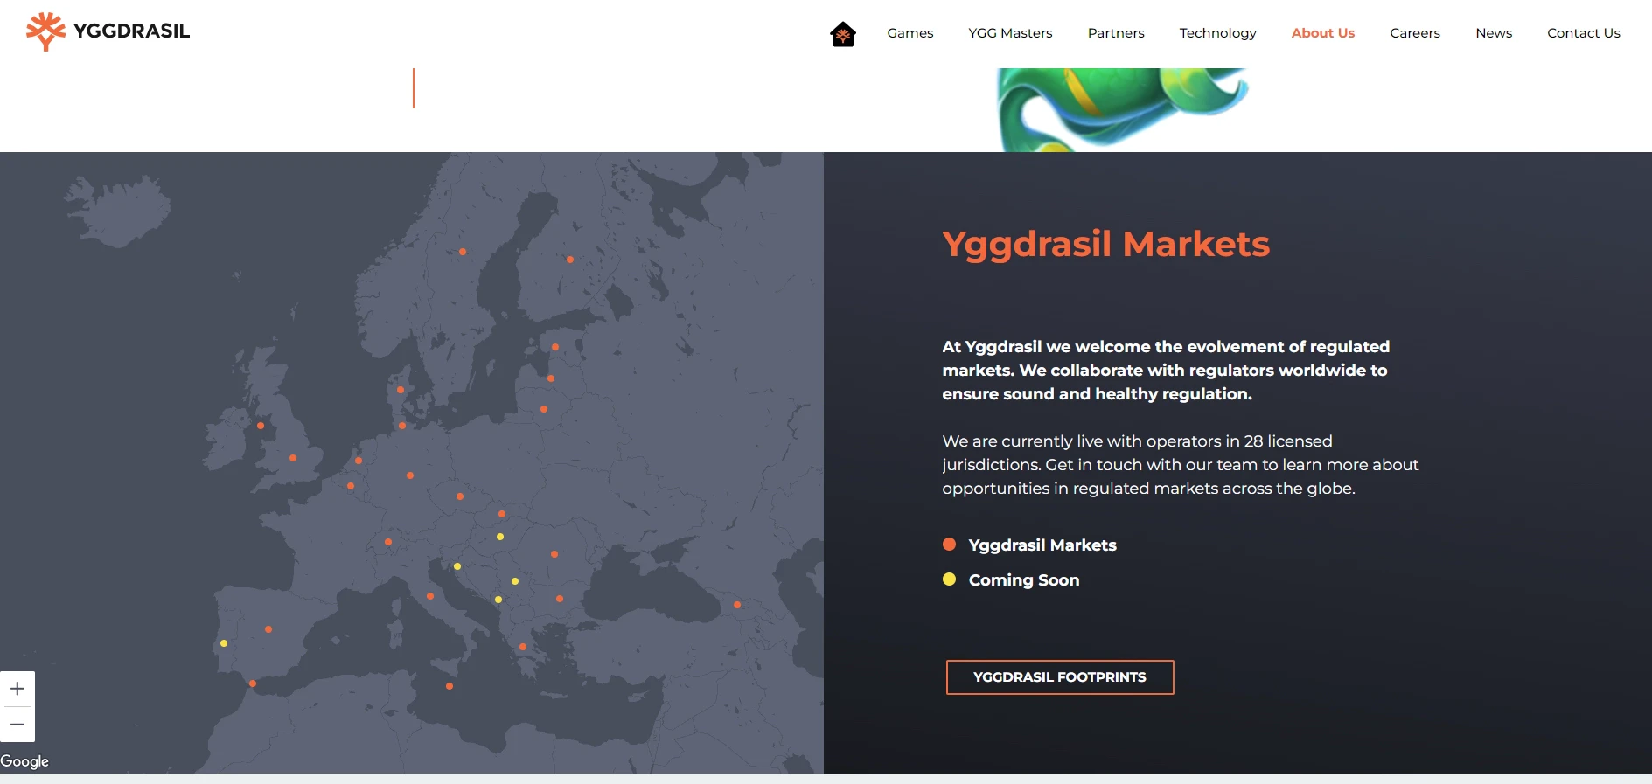Viewport: 1652px width, 784px height.
Task: Click the marker over Estonia
Action: tap(555, 347)
